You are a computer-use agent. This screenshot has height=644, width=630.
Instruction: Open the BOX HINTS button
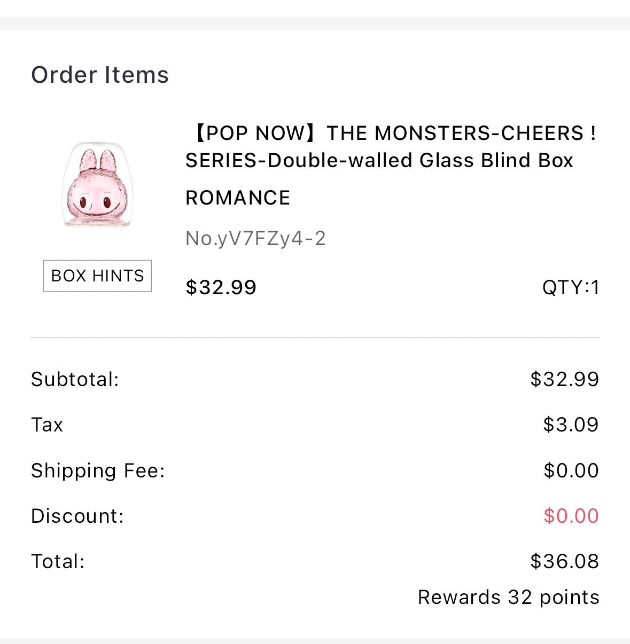pos(97,276)
